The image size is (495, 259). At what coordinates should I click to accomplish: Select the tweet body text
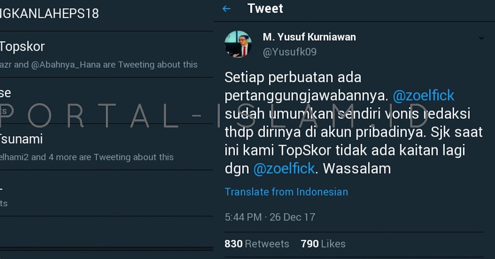tap(354, 123)
